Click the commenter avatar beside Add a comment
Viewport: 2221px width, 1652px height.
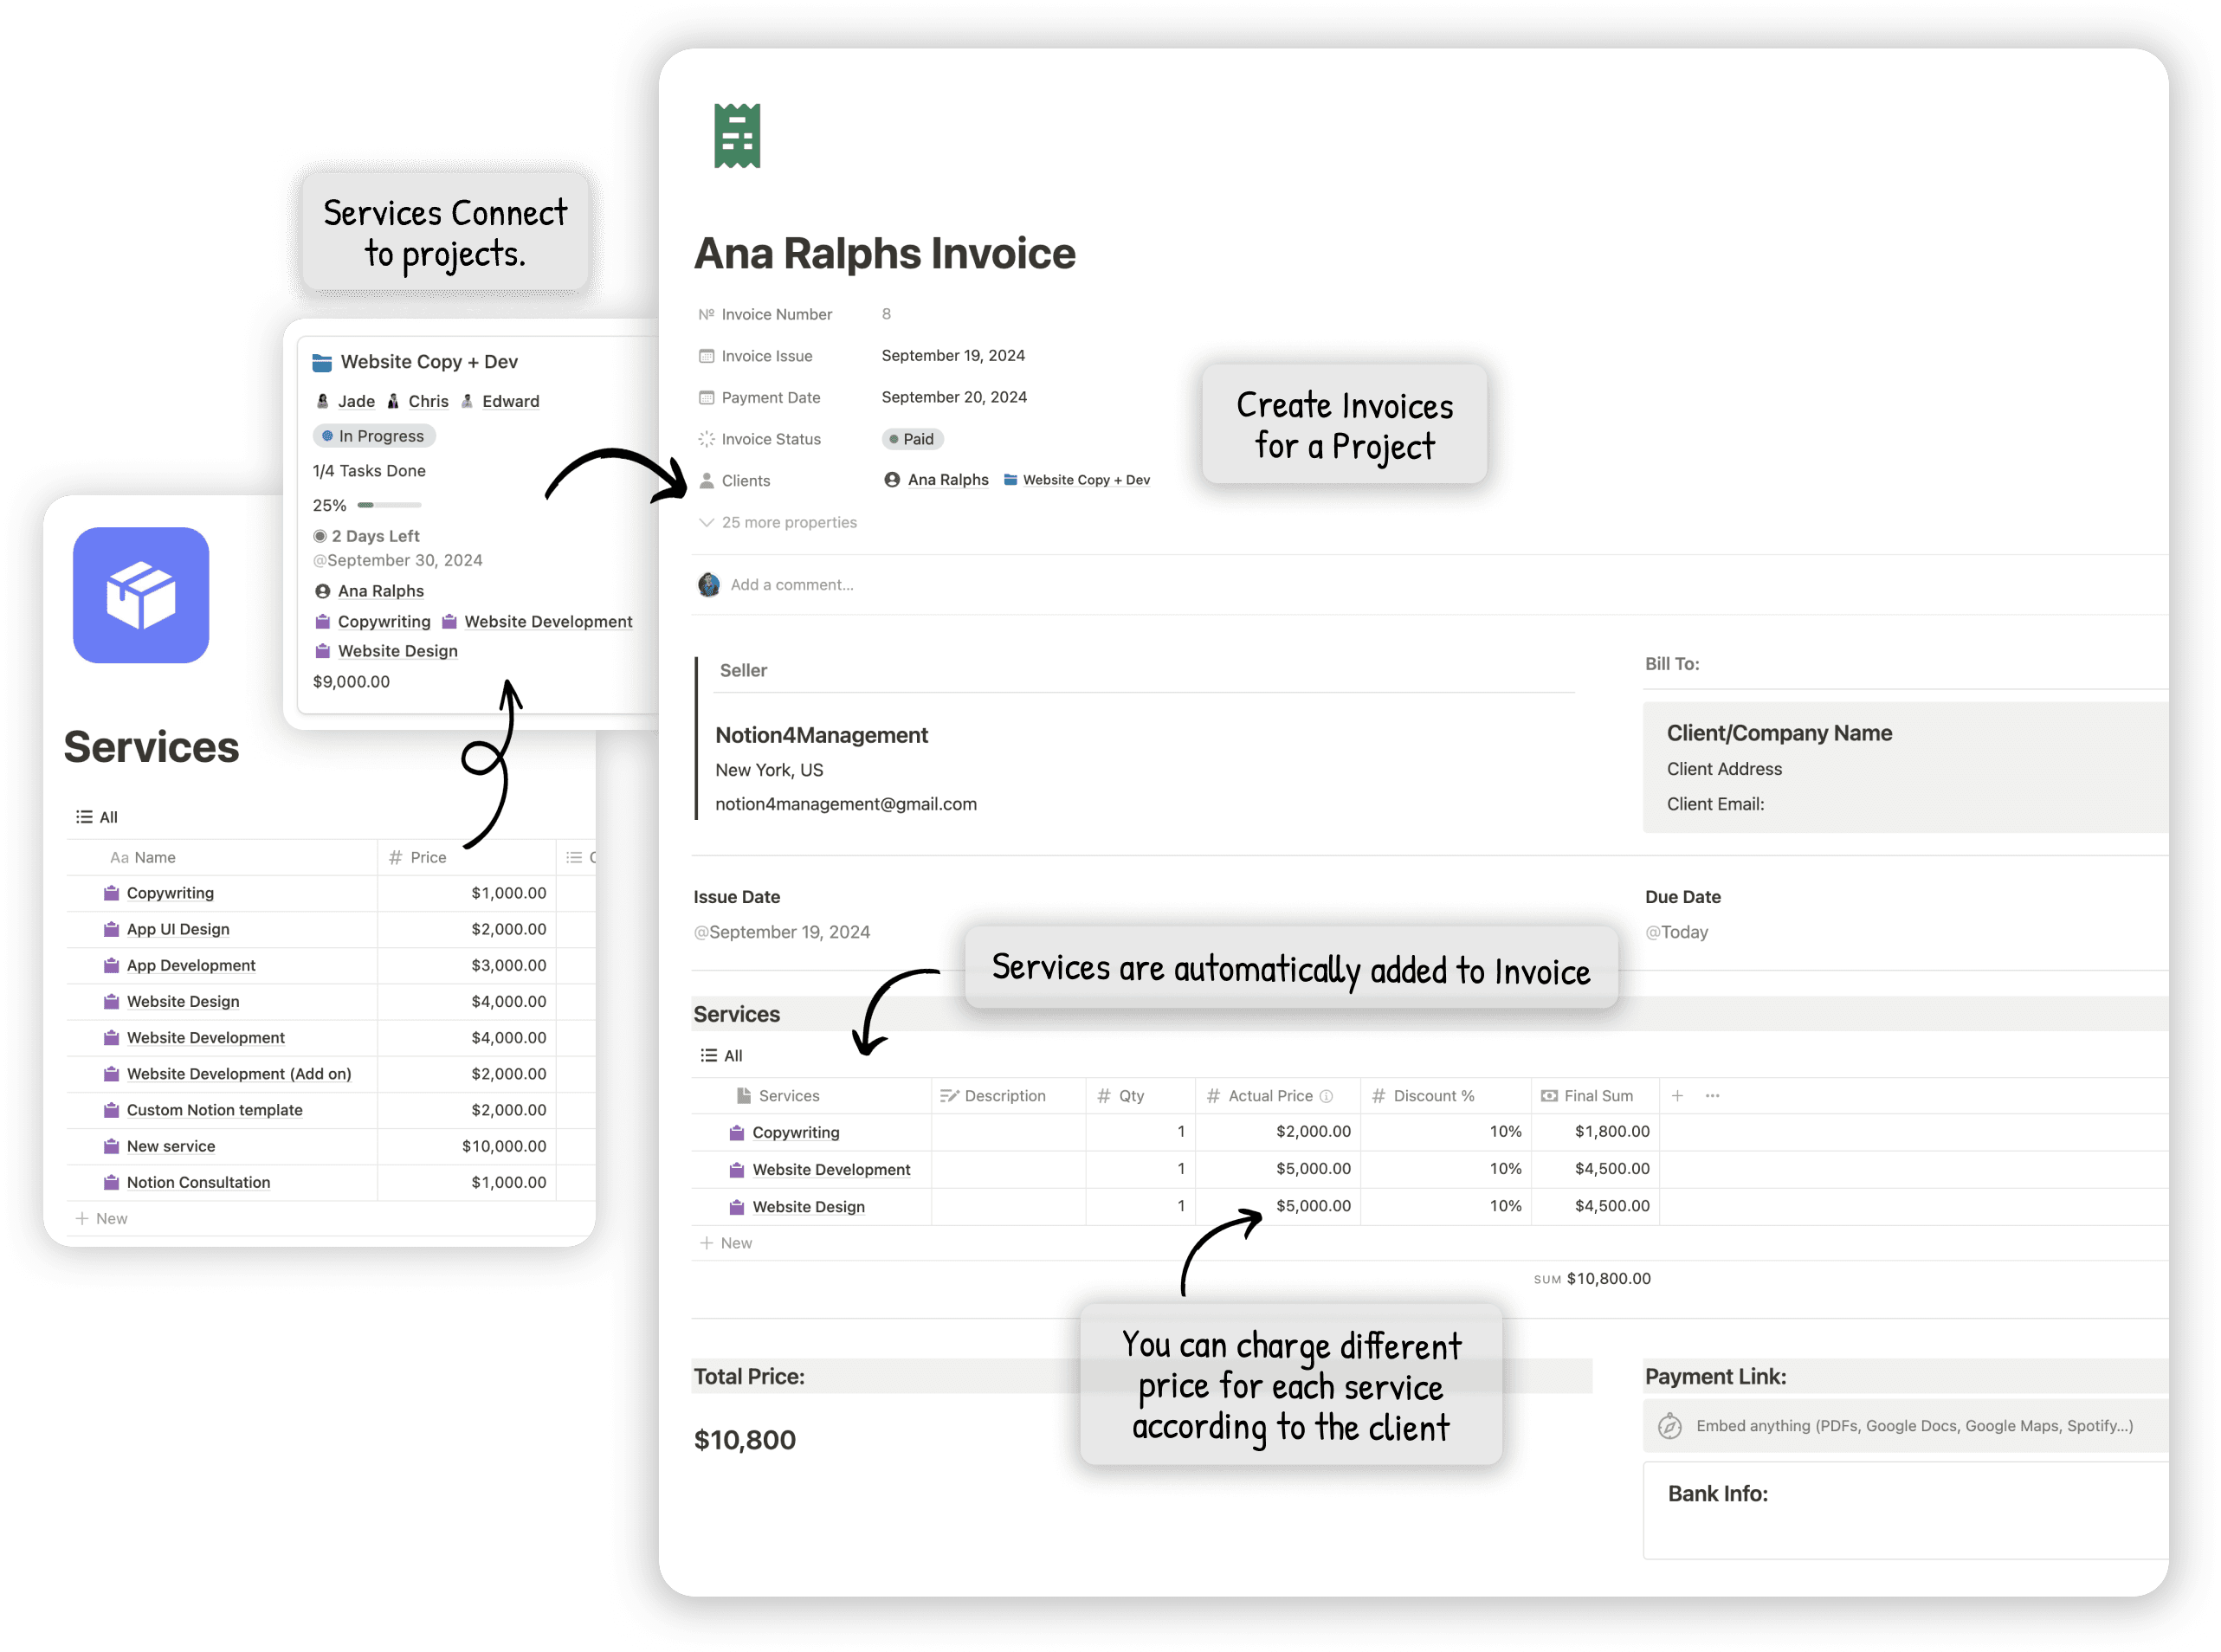pyautogui.click(x=709, y=585)
